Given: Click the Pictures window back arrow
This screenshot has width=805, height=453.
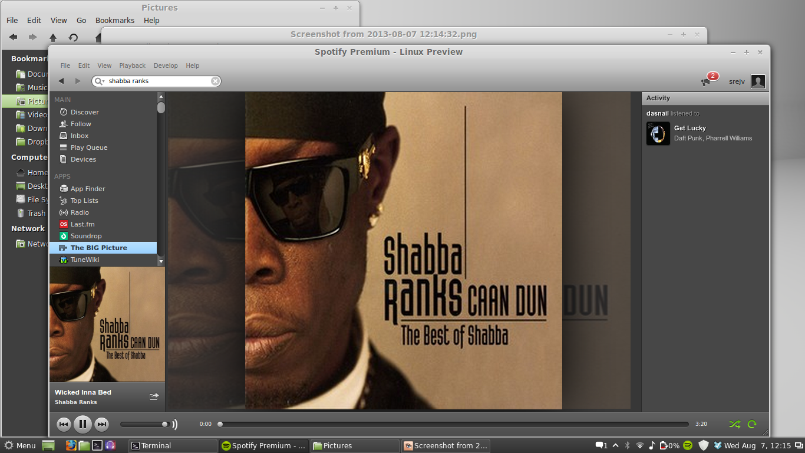Looking at the screenshot, I should (13, 37).
